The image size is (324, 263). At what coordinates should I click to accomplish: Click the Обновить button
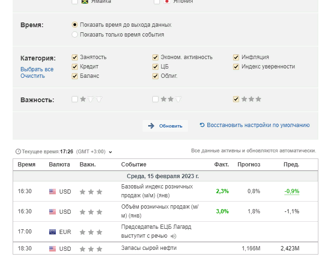[165, 126]
